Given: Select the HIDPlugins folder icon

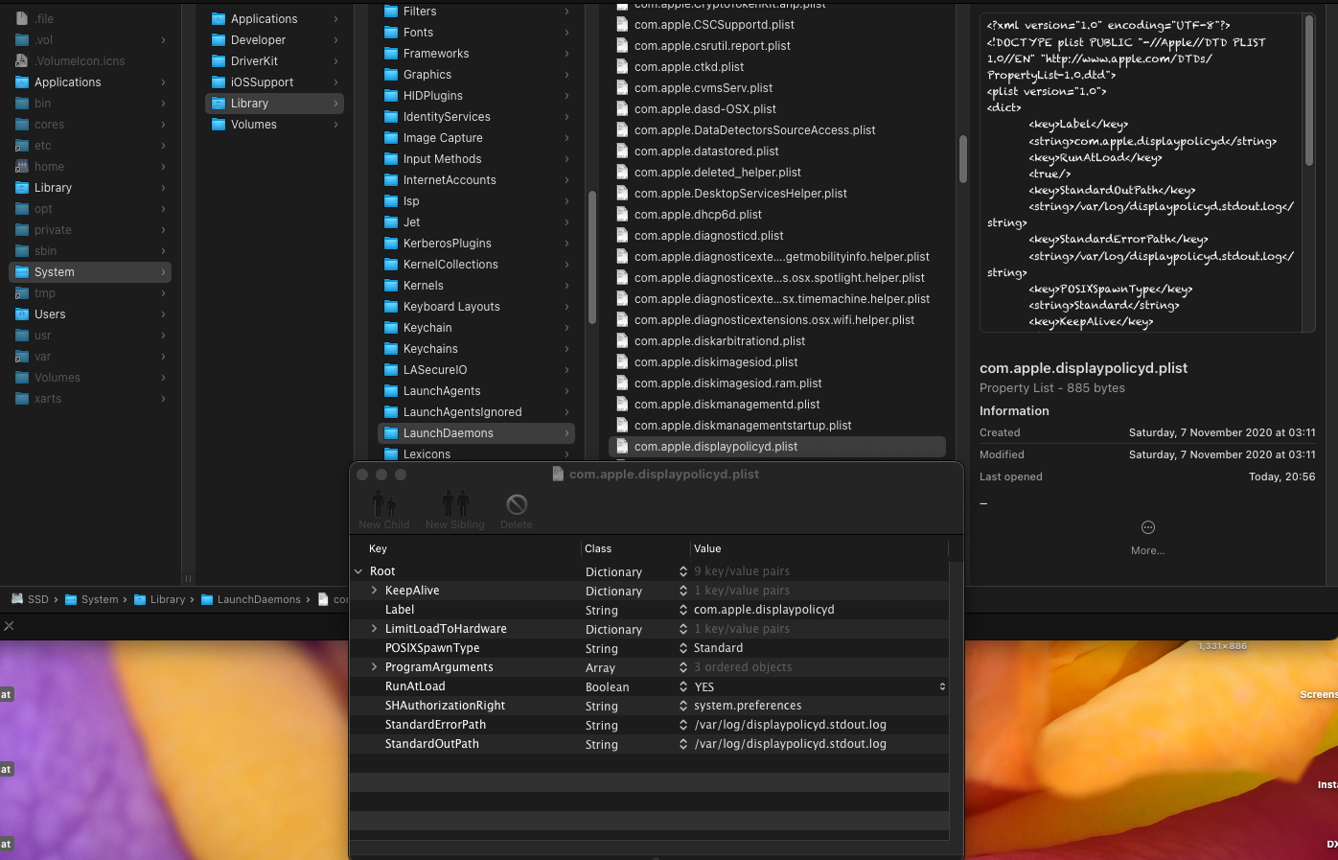Looking at the screenshot, I should (391, 96).
